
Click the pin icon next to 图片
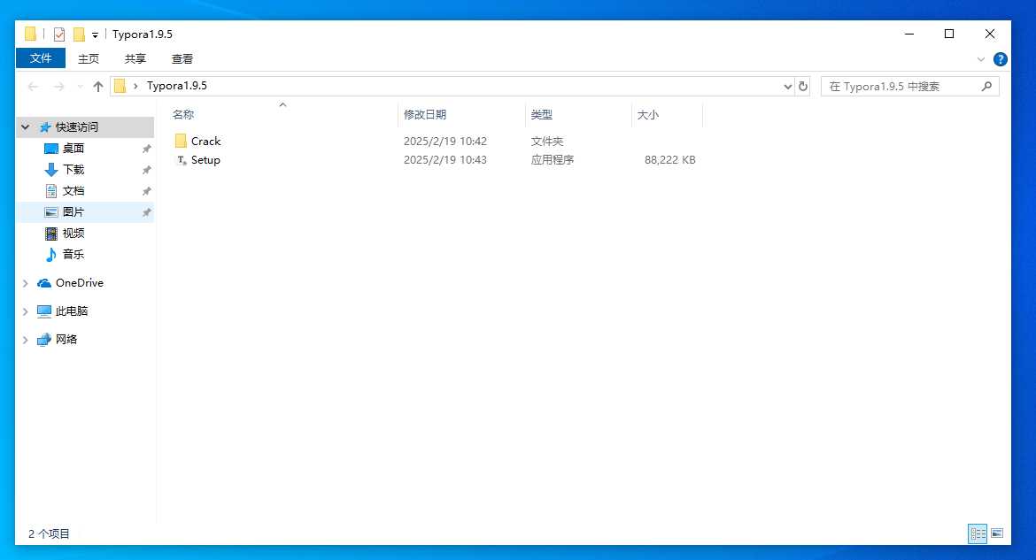click(147, 212)
